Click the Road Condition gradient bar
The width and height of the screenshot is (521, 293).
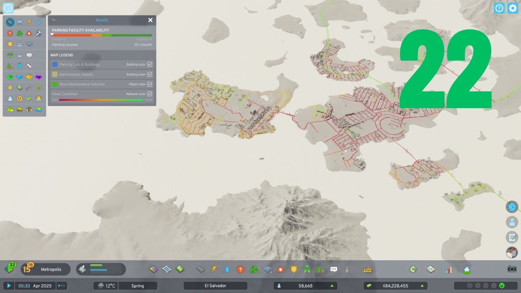(101, 99)
